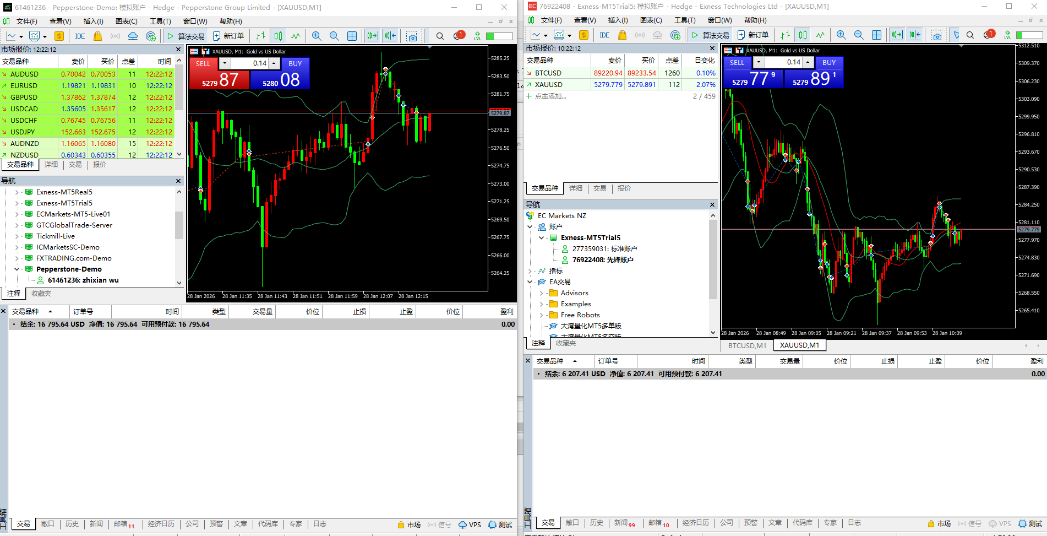Expand the 指标 node in Exness navigator
1047x536 pixels.
[530, 271]
